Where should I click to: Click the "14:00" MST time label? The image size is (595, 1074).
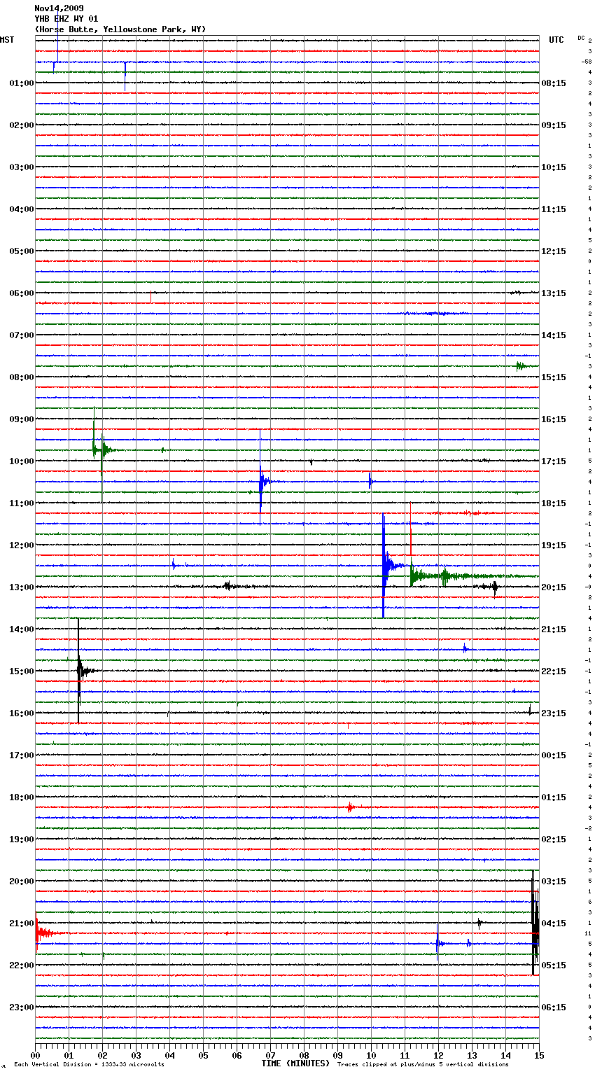[21, 629]
